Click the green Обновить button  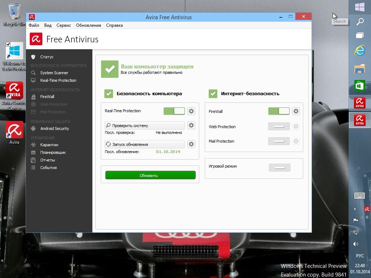coord(150,175)
